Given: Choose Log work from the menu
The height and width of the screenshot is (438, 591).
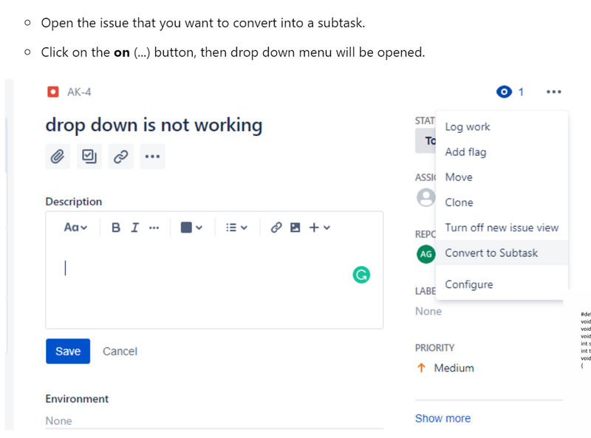Looking at the screenshot, I should tap(468, 127).
